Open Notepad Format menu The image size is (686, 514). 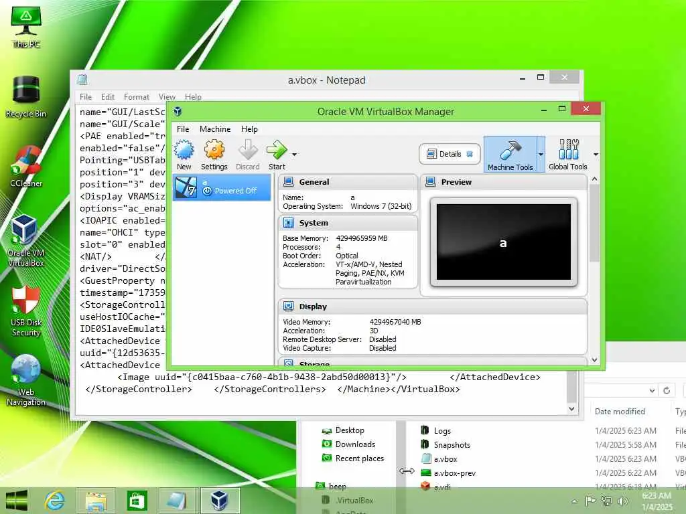point(137,96)
